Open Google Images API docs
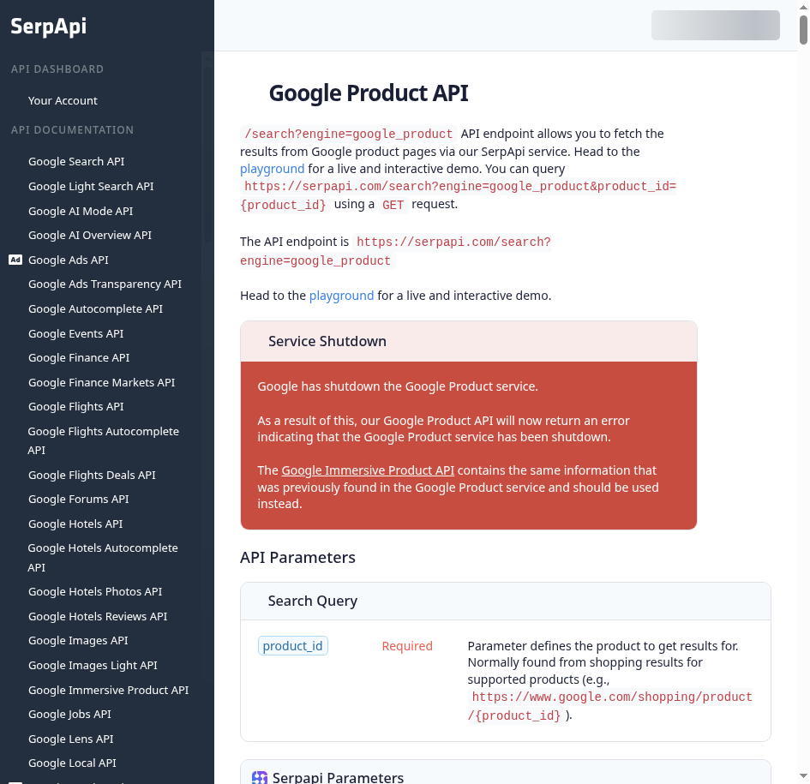The height and width of the screenshot is (784, 810). tap(78, 641)
